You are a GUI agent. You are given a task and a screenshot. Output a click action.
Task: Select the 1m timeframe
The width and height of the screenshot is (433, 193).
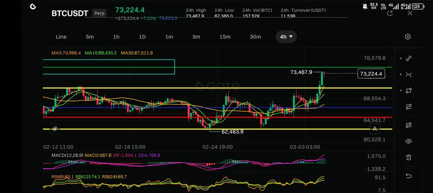pyautogui.click(x=169, y=37)
